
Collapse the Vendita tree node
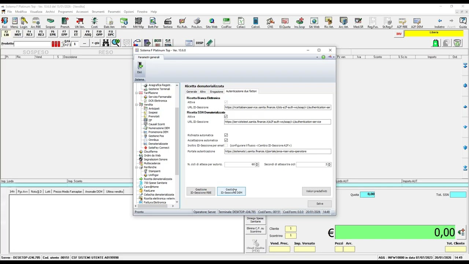(137, 105)
